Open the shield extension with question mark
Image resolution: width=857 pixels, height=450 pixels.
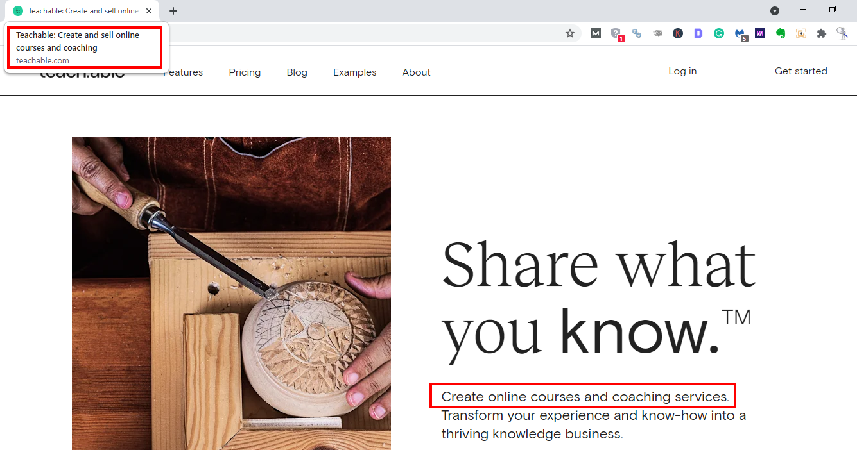coord(616,34)
